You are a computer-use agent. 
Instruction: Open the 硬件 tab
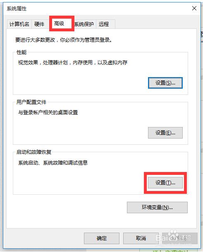(x=39, y=24)
